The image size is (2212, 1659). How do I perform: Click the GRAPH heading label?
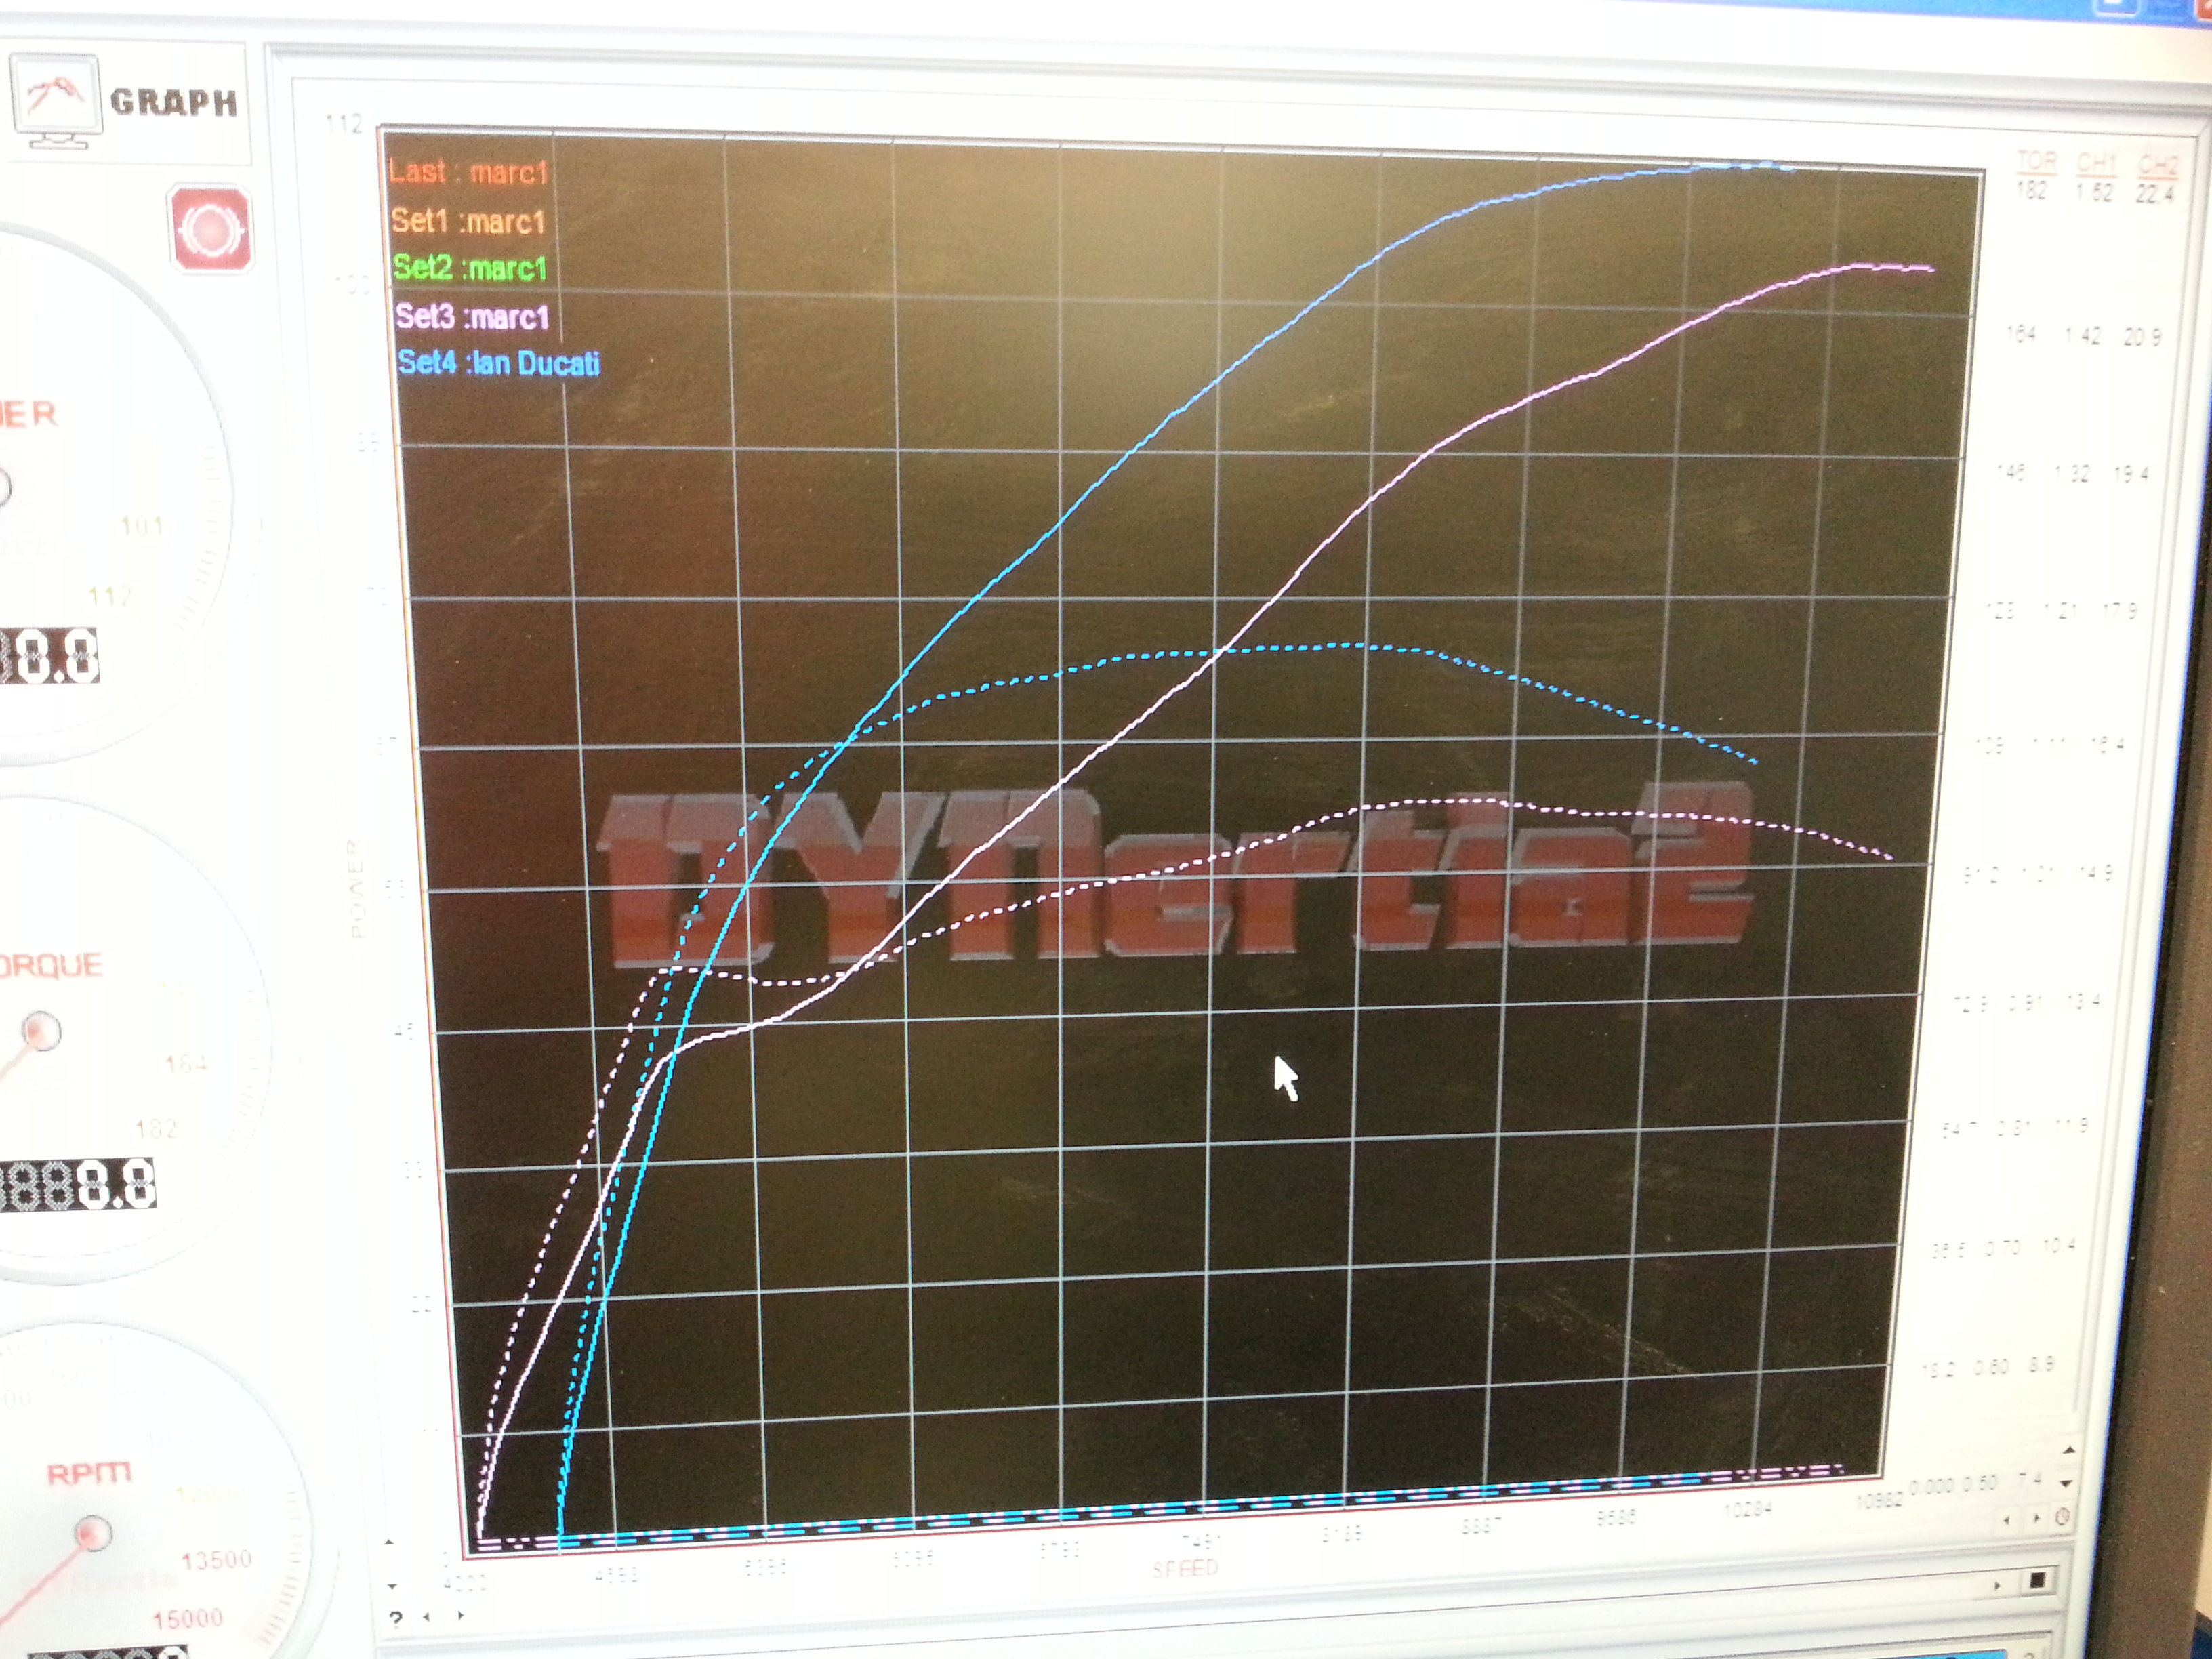pos(174,102)
